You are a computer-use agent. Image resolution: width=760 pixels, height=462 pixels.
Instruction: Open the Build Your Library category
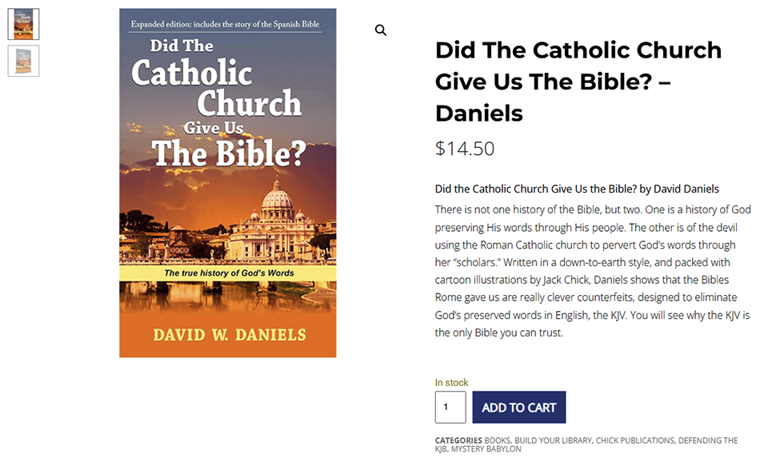554,440
